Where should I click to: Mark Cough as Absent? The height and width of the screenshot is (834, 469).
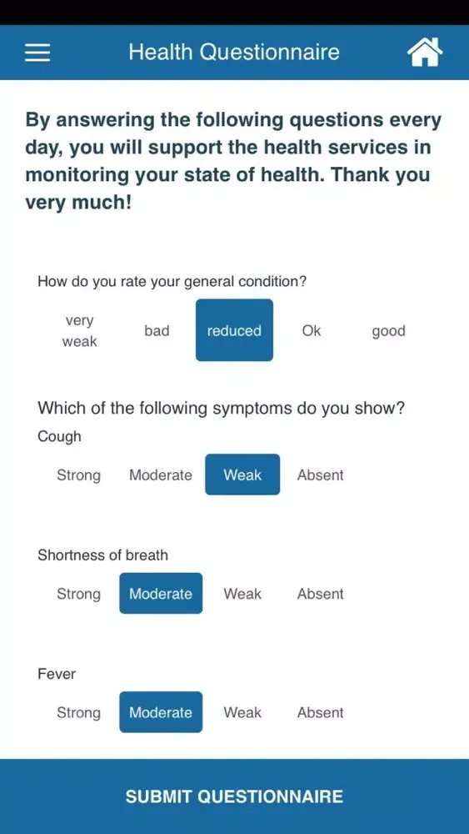tap(320, 475)
